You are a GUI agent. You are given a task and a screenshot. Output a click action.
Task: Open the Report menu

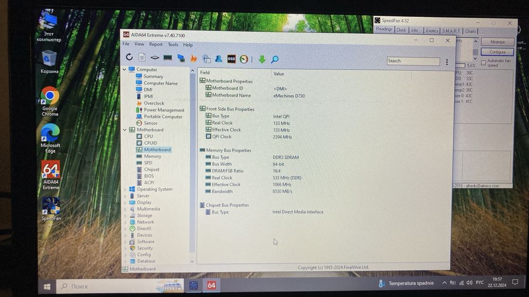pos(156,44)
